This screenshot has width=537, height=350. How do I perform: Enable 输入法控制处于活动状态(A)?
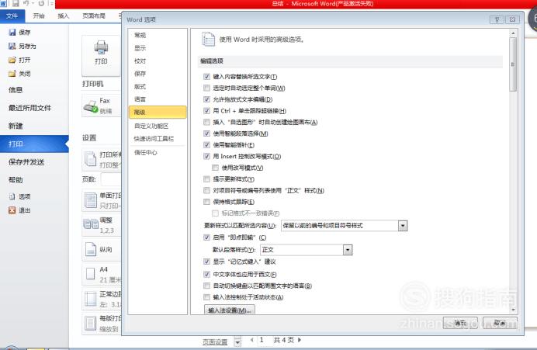(206, 297)
